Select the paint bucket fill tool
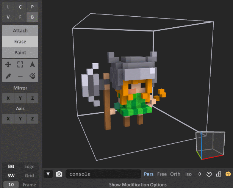233x188 pixels. coord(33,76)
